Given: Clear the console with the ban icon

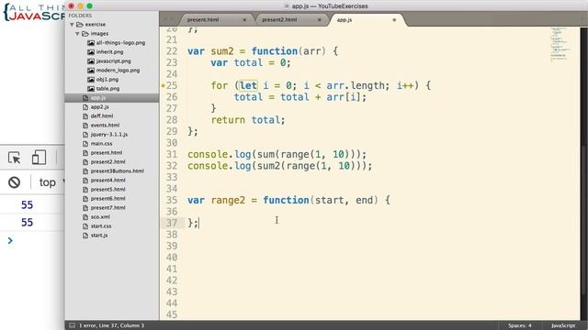Looking at the screenshot, I should click(x=15, y=182).
